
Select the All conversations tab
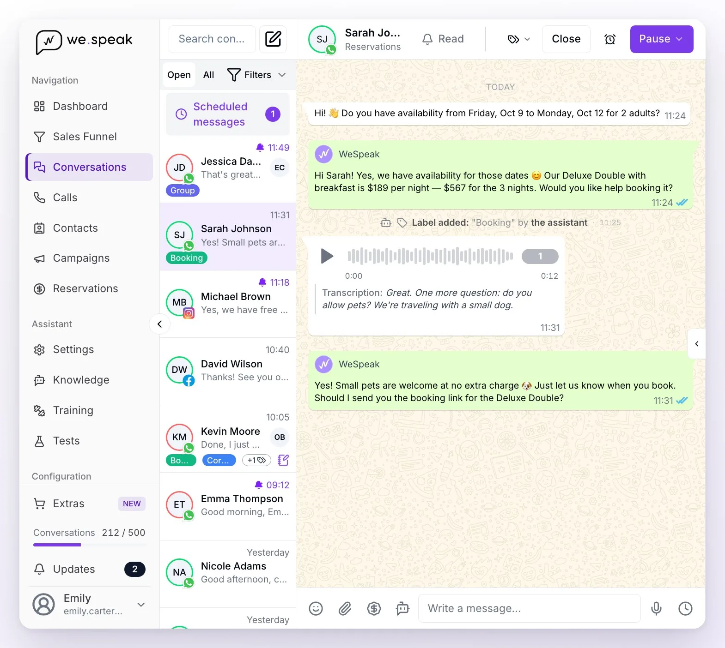coord(208,75)
